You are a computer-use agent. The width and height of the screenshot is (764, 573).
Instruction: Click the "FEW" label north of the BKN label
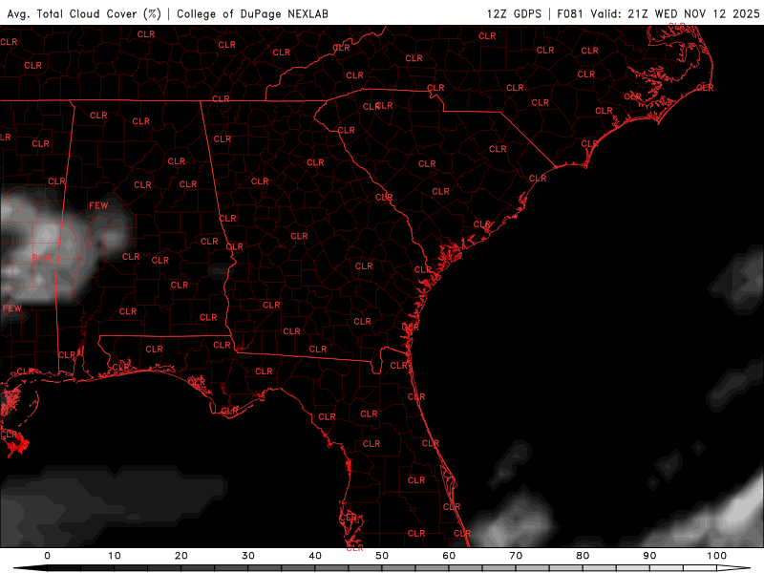tap(98, 205)
